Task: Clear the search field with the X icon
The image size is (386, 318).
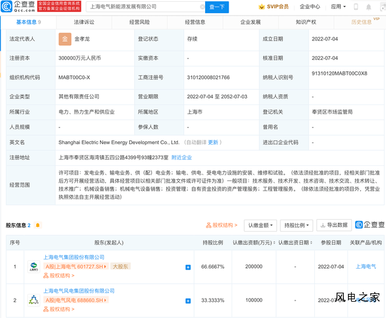Action: (202, 7)
